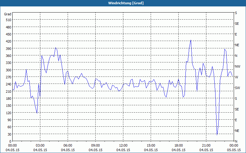Click the N compass label level with 0
246x153 pixels.
pos(236,141)
